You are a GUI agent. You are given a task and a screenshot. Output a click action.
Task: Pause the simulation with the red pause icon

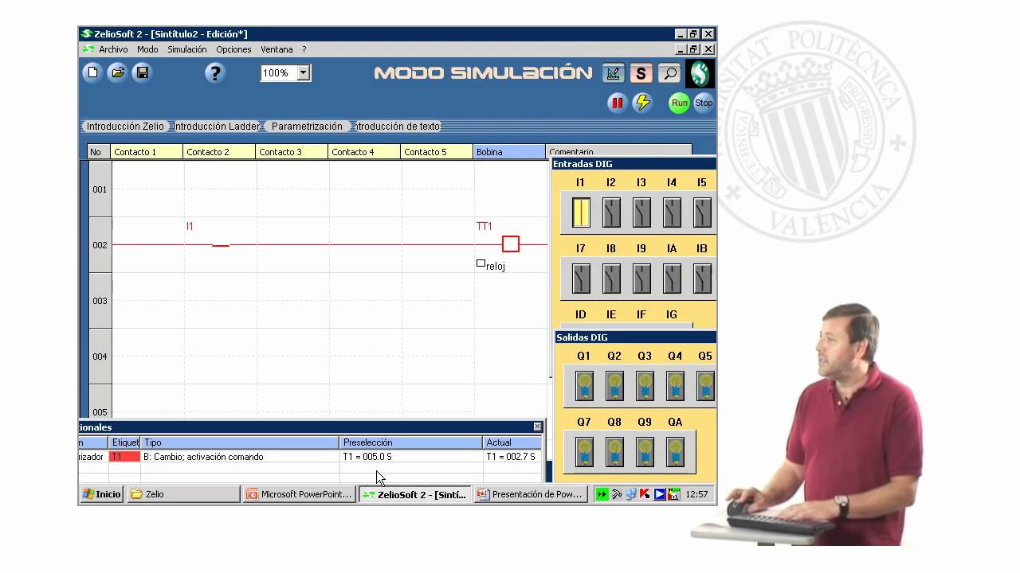tap(618, 103)
